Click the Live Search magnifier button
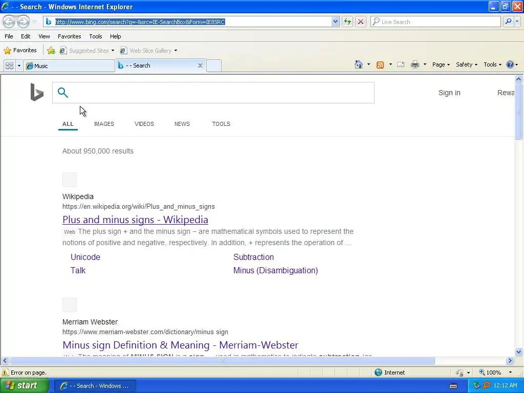524x393 pixels. [x=508, y=21]
